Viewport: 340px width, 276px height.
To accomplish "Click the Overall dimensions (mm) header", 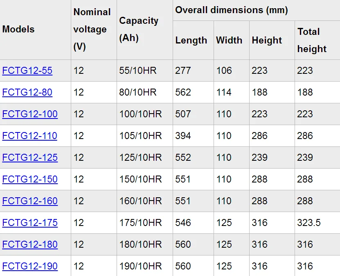I will (x=232, y=10).
